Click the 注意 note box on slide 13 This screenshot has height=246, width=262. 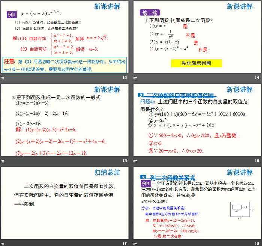pyautogui.click(x=65, y=65)
